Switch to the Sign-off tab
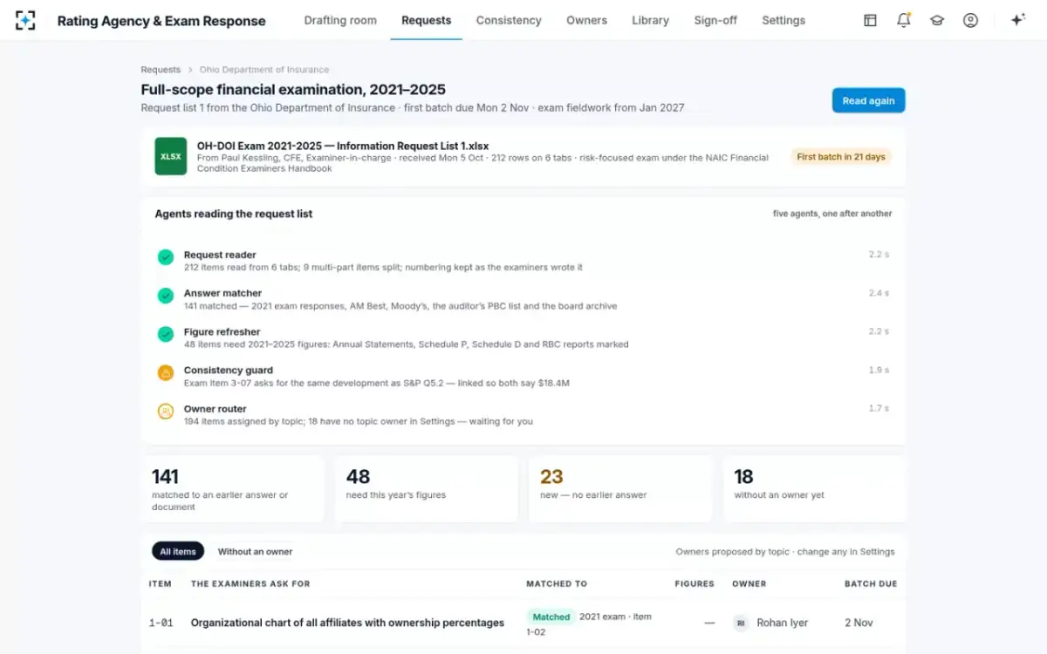 click(715, 20)
